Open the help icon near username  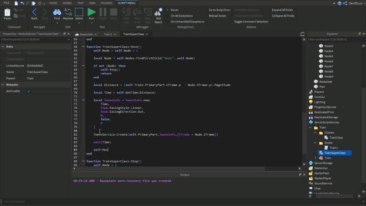click(x=340, y=3)
